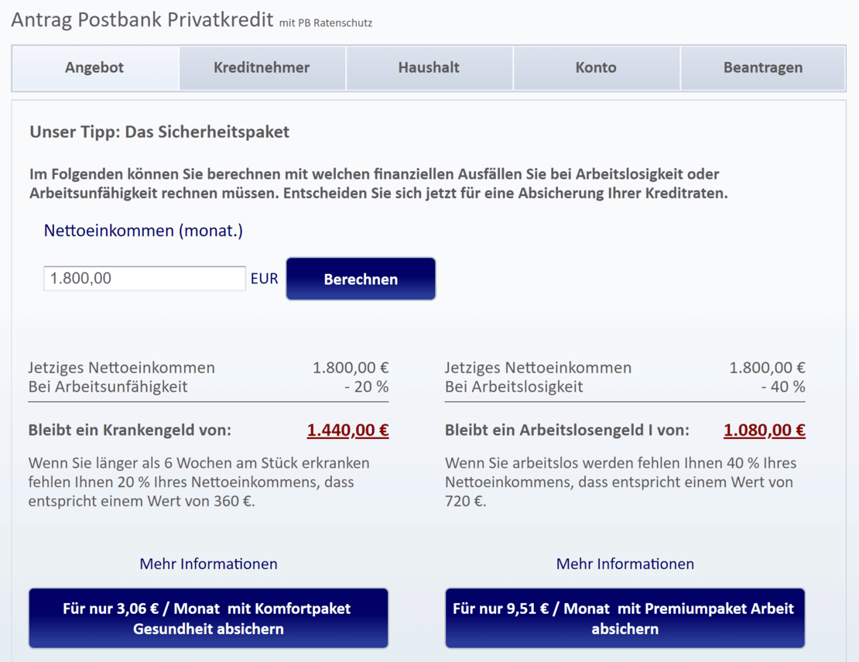Open the Beantragen tab
The height and width of the screenshot is (662, 859).
pos(763,68)
